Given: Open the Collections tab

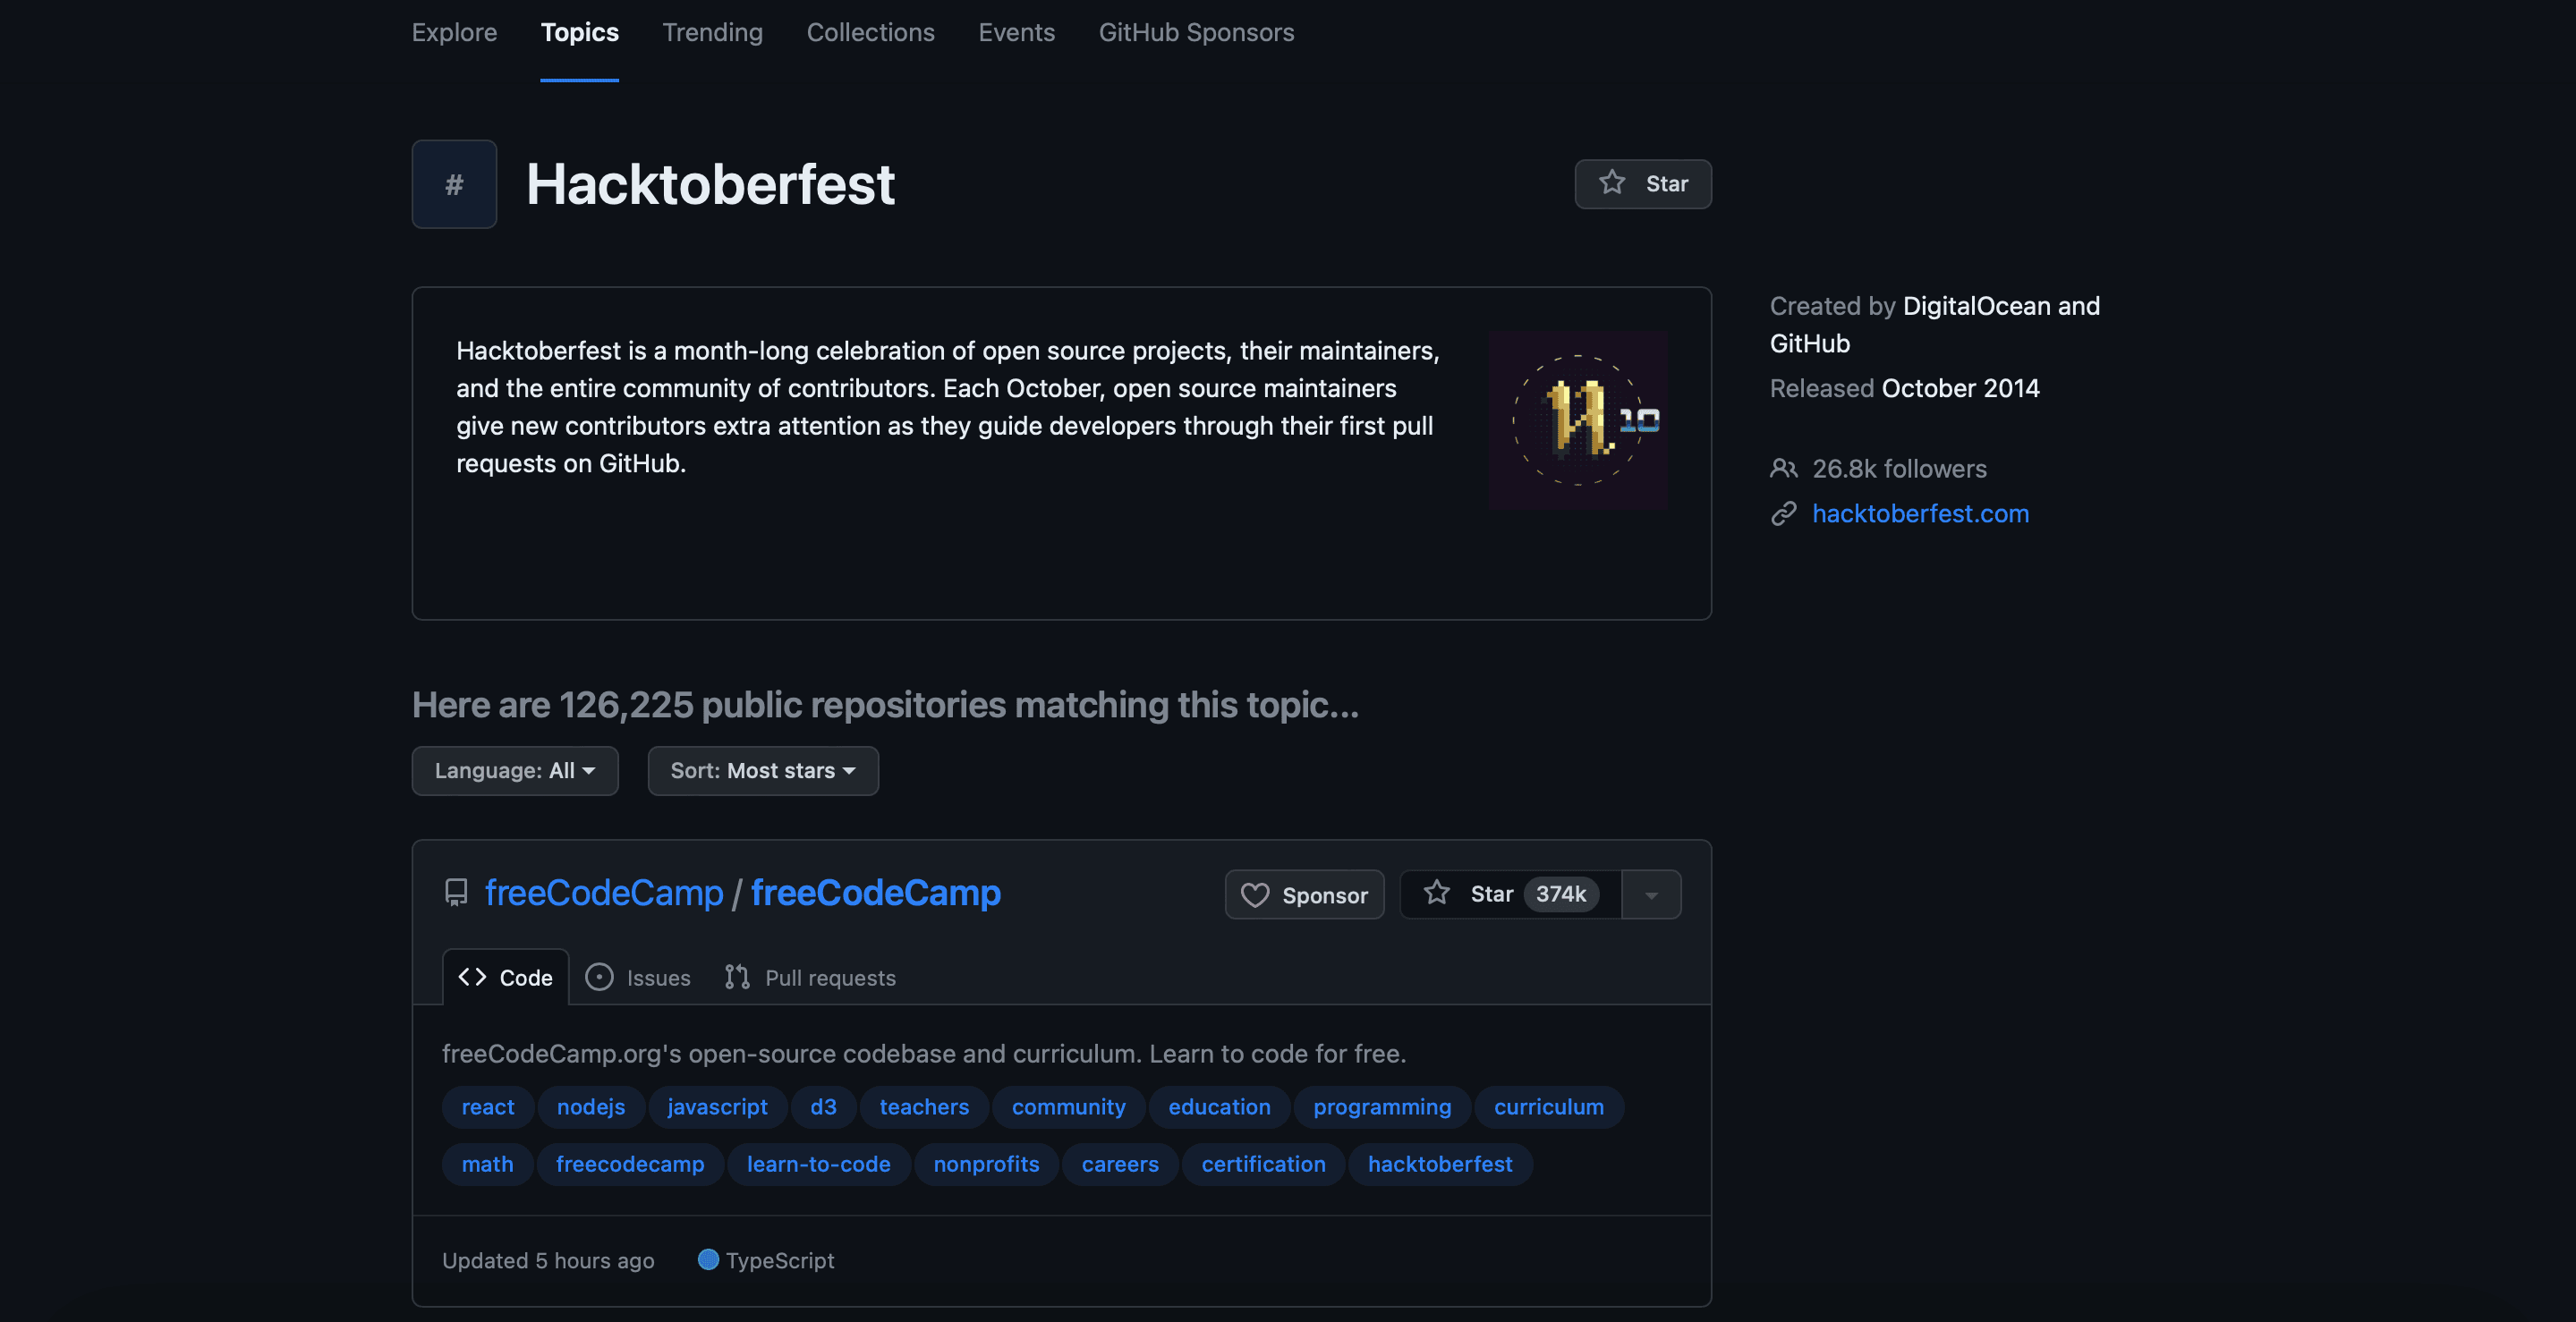Looking at the screenshot, I should point(870,32).
